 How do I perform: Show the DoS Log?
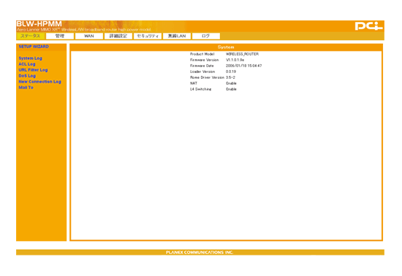(x=27, y=76)
